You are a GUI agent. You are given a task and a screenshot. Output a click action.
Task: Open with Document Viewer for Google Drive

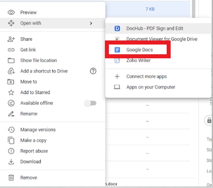click(x=158, y=39)
